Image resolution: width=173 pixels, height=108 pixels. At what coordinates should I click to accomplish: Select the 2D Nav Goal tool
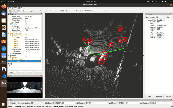(x=78, y=11)
